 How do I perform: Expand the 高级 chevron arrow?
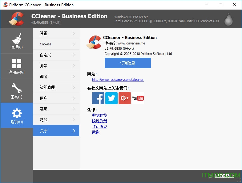click(x=74, y=109)
